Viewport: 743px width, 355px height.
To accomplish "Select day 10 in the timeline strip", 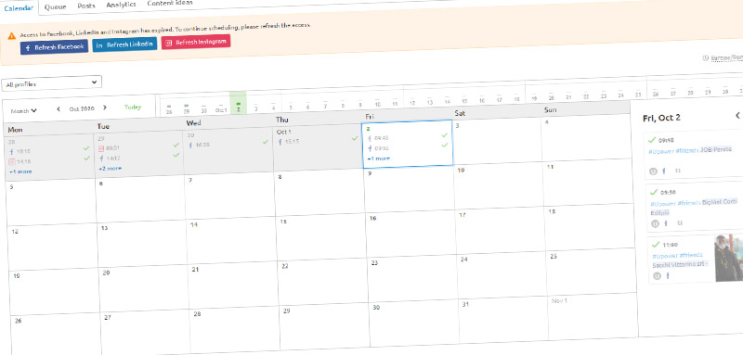I will point(378,104).
